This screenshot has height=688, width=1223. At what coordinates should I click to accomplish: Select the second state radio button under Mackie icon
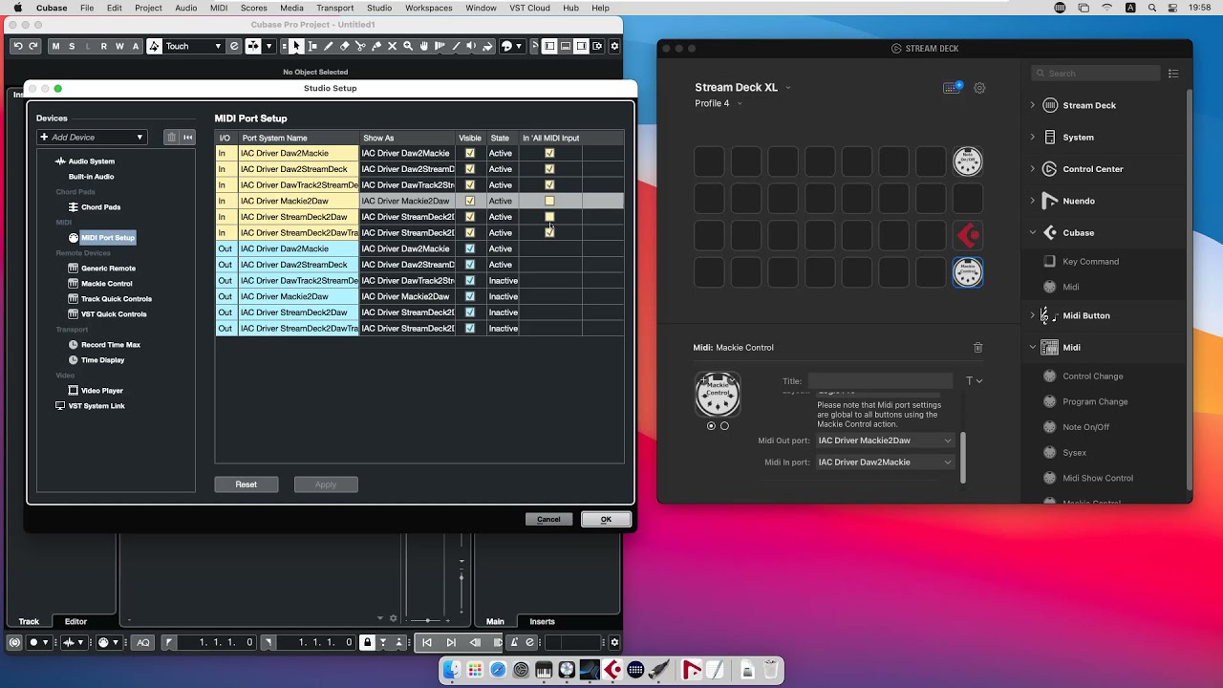click(724, 426)
